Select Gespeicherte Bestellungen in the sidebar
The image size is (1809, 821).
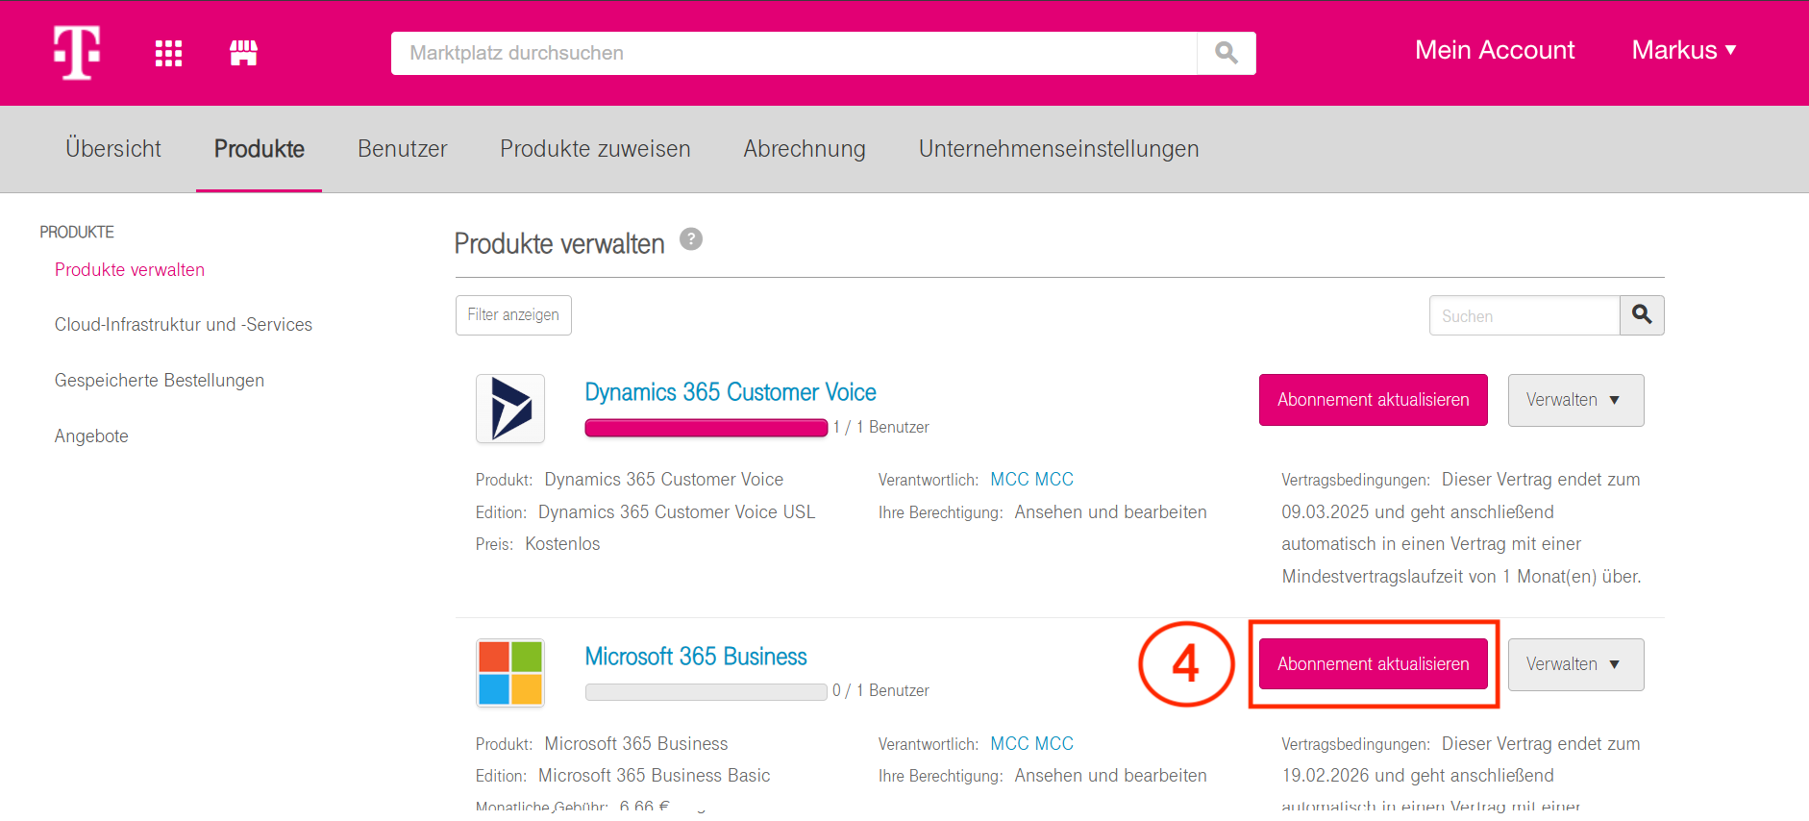[160, 381]
